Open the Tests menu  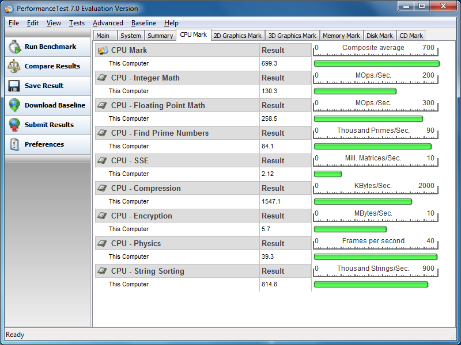pos(77,23)
